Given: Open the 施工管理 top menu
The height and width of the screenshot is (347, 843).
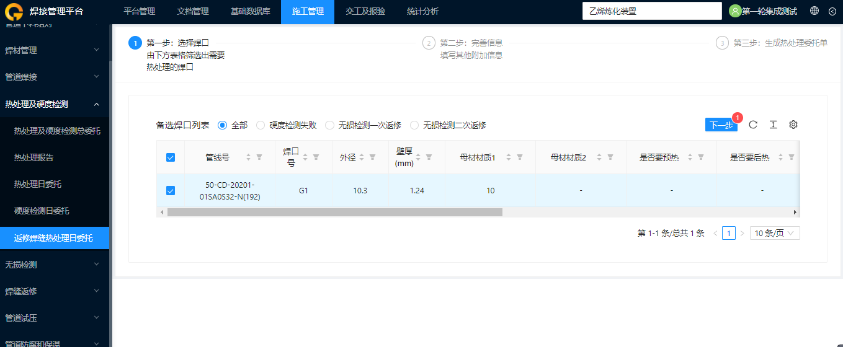Looking at the screenshot, I should pyautogui.click(x=308, y=11).
